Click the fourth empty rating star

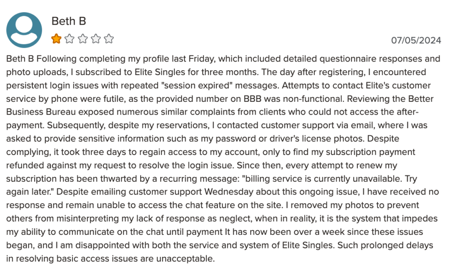tap(96, 39)
